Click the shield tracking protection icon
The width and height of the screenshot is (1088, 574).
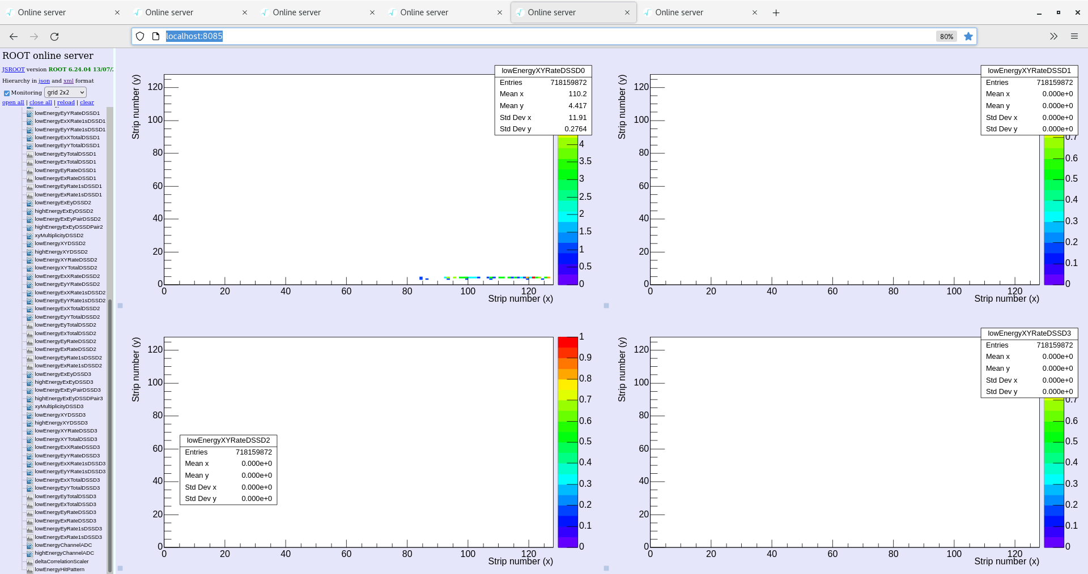coord(140,36)
